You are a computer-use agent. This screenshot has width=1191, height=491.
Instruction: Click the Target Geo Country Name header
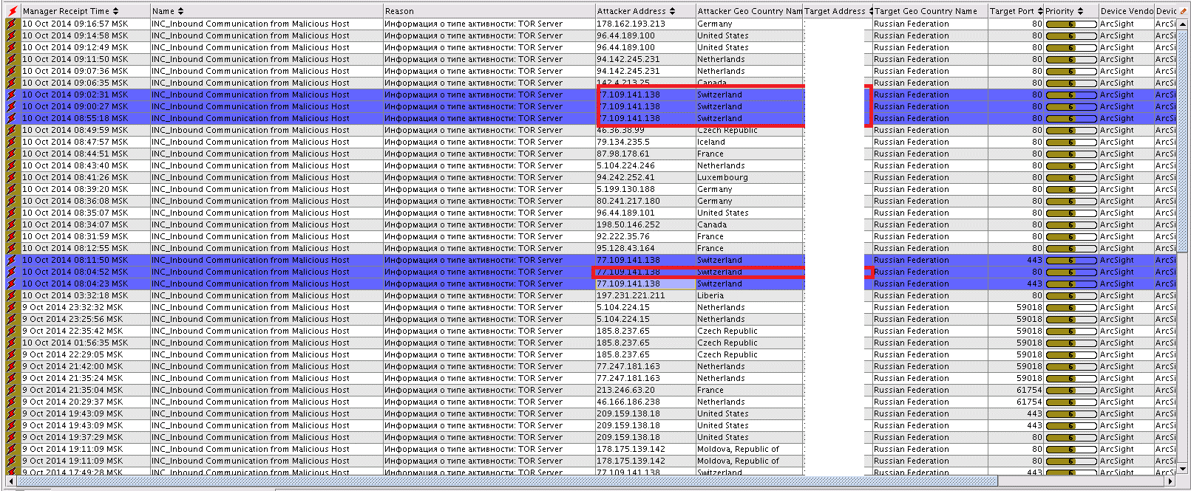point(930,11)
